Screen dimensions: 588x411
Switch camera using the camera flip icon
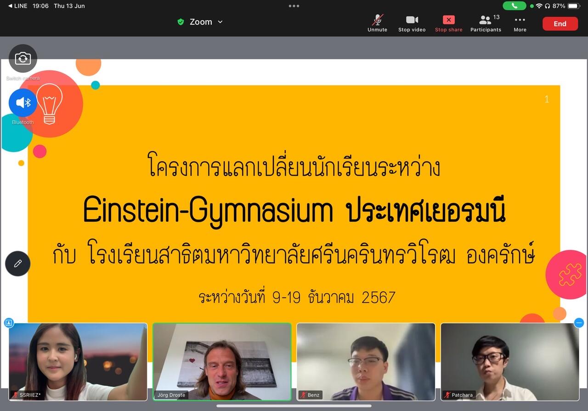coord(23,58)
